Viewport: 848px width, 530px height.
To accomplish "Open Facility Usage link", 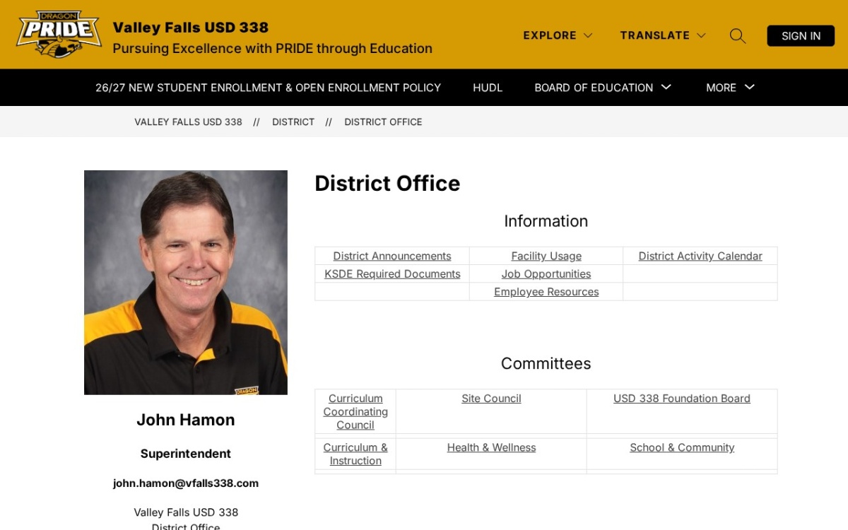I will (x=546, y=256).
